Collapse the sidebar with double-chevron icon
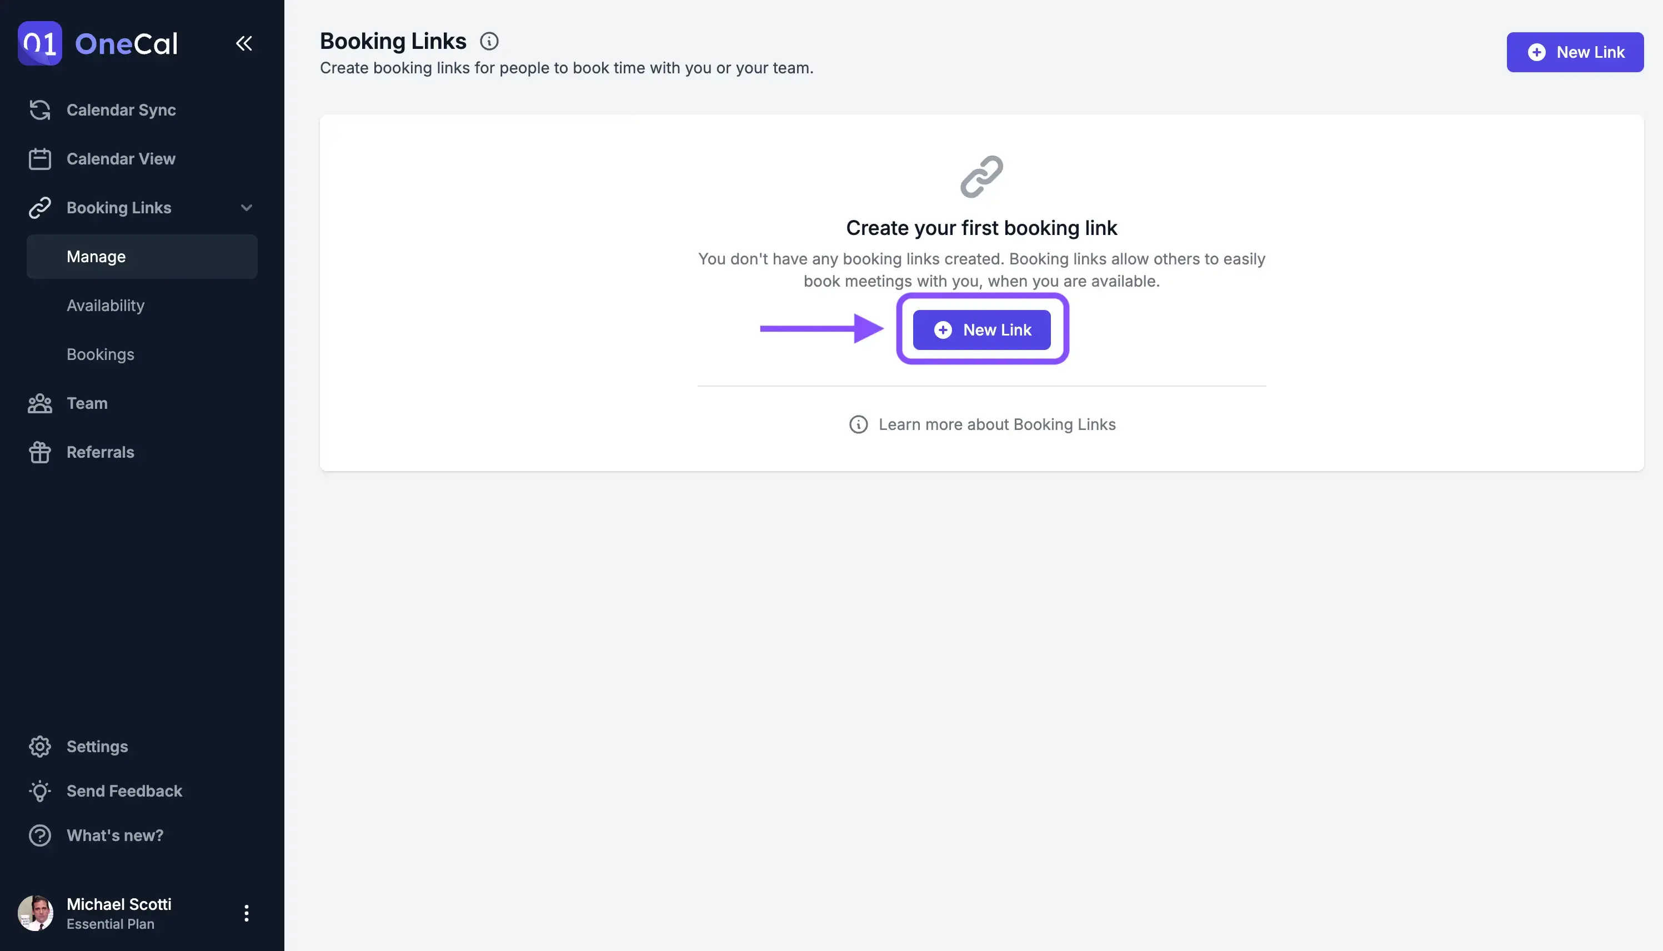Viewport: 1663px width, 951px height. (244, 43)
